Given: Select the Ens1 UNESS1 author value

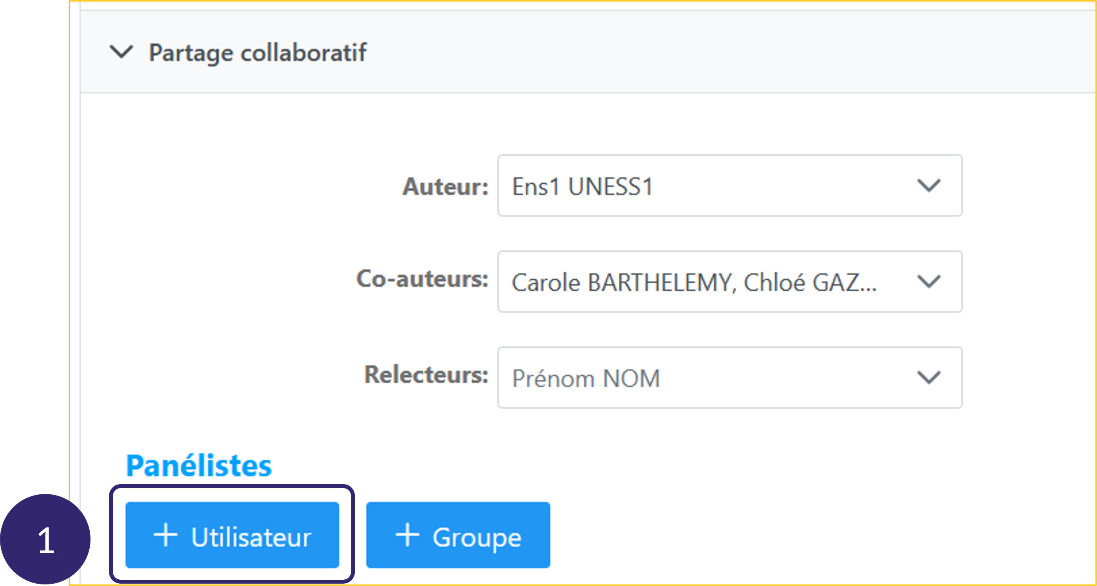Looking at the screenshot, I should (582, 186).
